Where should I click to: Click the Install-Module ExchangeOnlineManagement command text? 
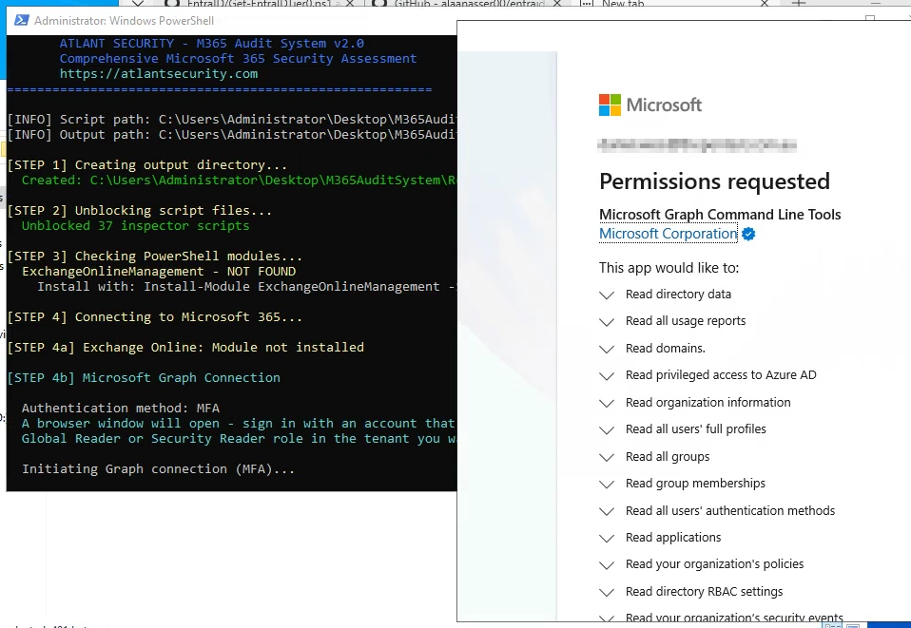300,287
